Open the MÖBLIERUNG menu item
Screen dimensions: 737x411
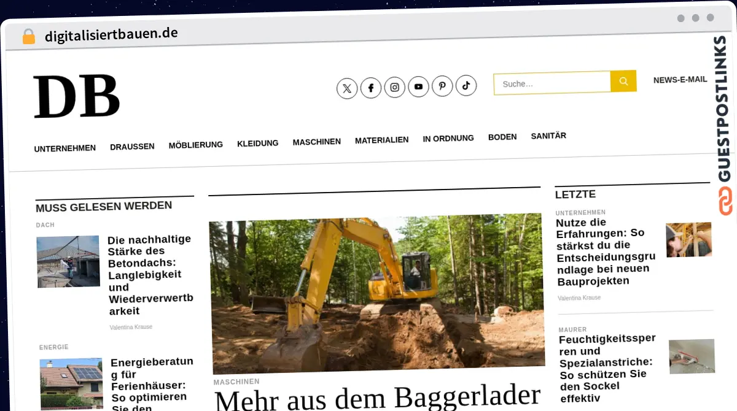click(x=195, y=145)
